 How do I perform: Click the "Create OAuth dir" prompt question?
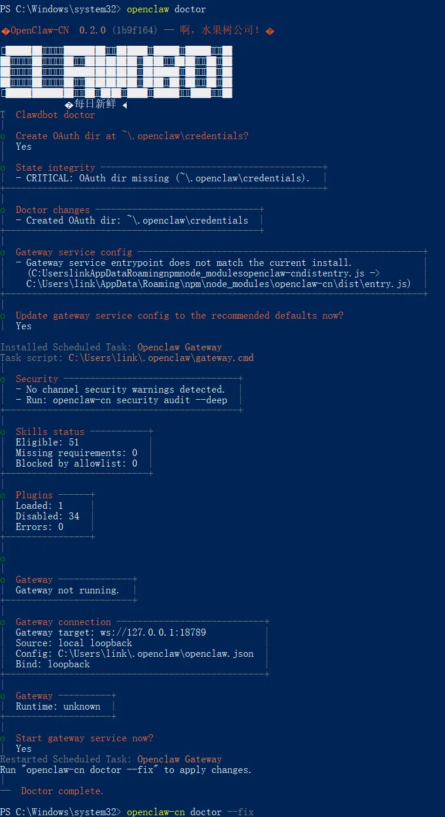[x=132, y=136]
